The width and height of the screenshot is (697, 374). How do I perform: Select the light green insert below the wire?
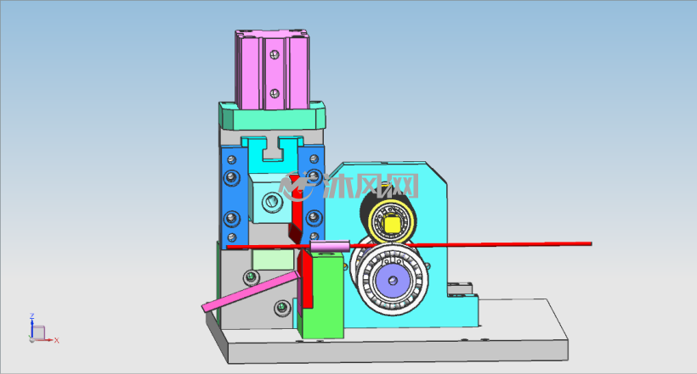[273, 260]
